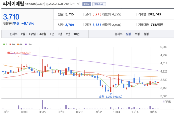Click the trading value 758 백만
This screenshot has height=117, width=174.
pos(157,25)
